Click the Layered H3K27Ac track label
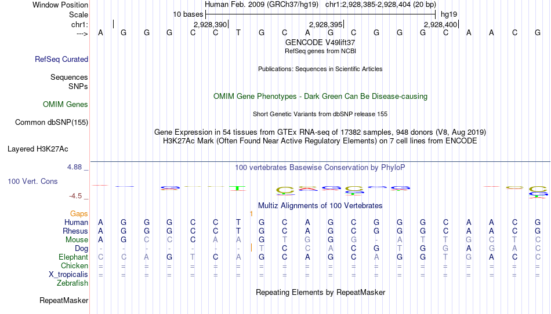This screenshot has height=314, width=551. coord(38,149)
